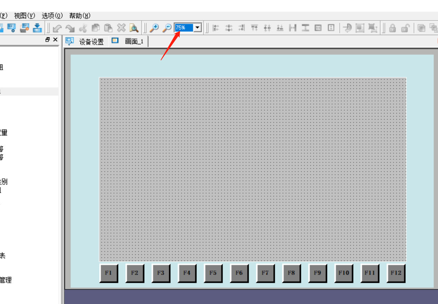
Task: Open the 视图(V) menu
Action: click(25, 16)
